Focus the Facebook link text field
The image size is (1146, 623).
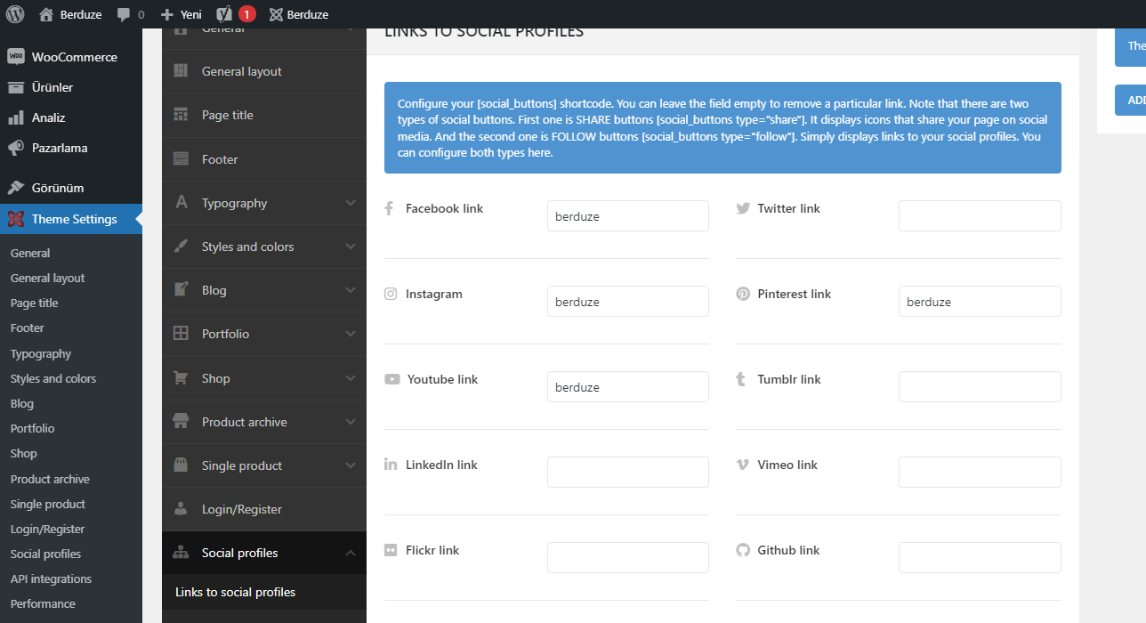pos(627,216)
